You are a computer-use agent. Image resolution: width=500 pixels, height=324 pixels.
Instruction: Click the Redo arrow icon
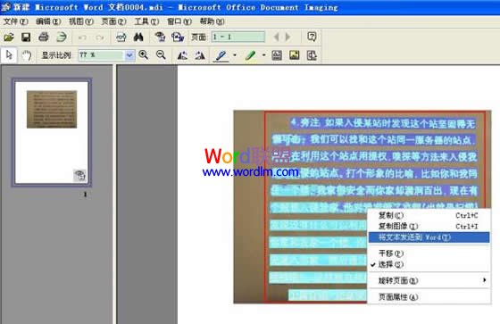pos(100,37)
